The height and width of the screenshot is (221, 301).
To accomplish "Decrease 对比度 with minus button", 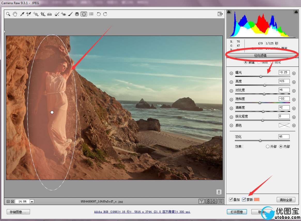I will click(231, 91).
